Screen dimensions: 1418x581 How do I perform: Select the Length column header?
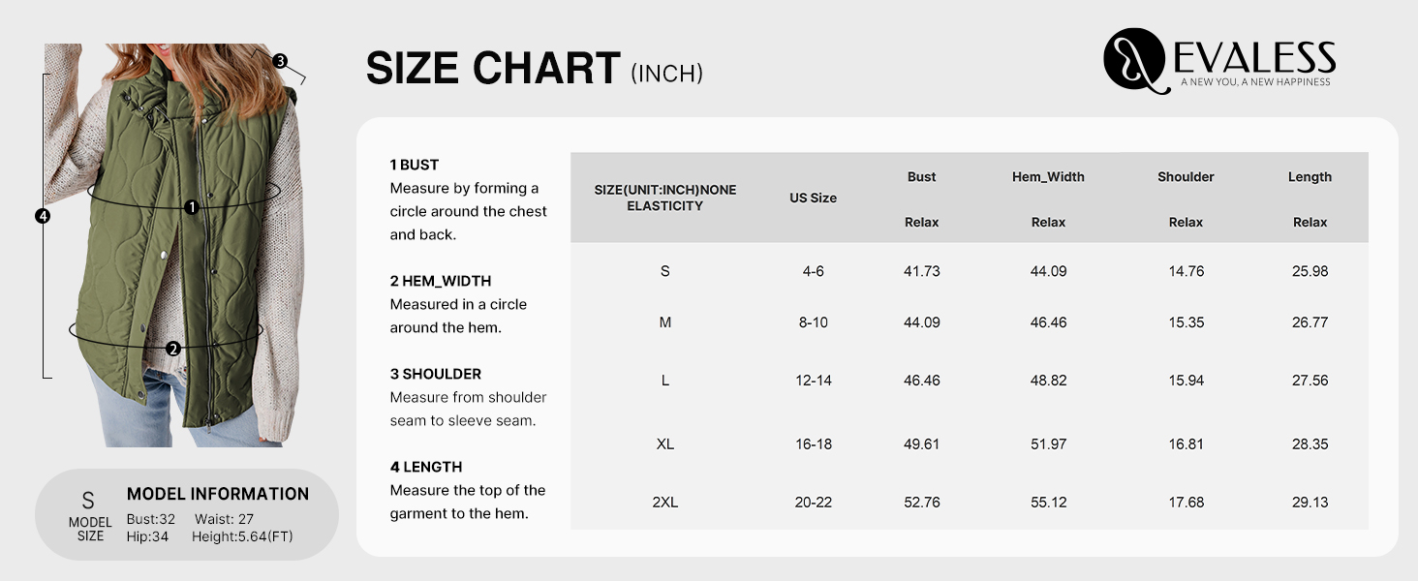[1310, 177]
